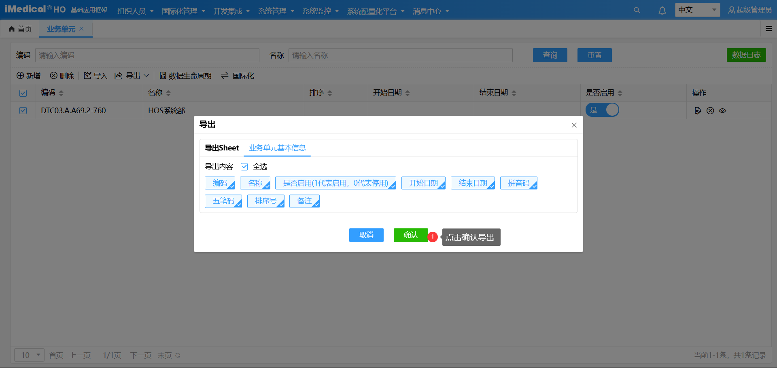Open the 系统监控 menu dropdown
777x368 pixels.
pyautogui.click(x=321, y=11)
